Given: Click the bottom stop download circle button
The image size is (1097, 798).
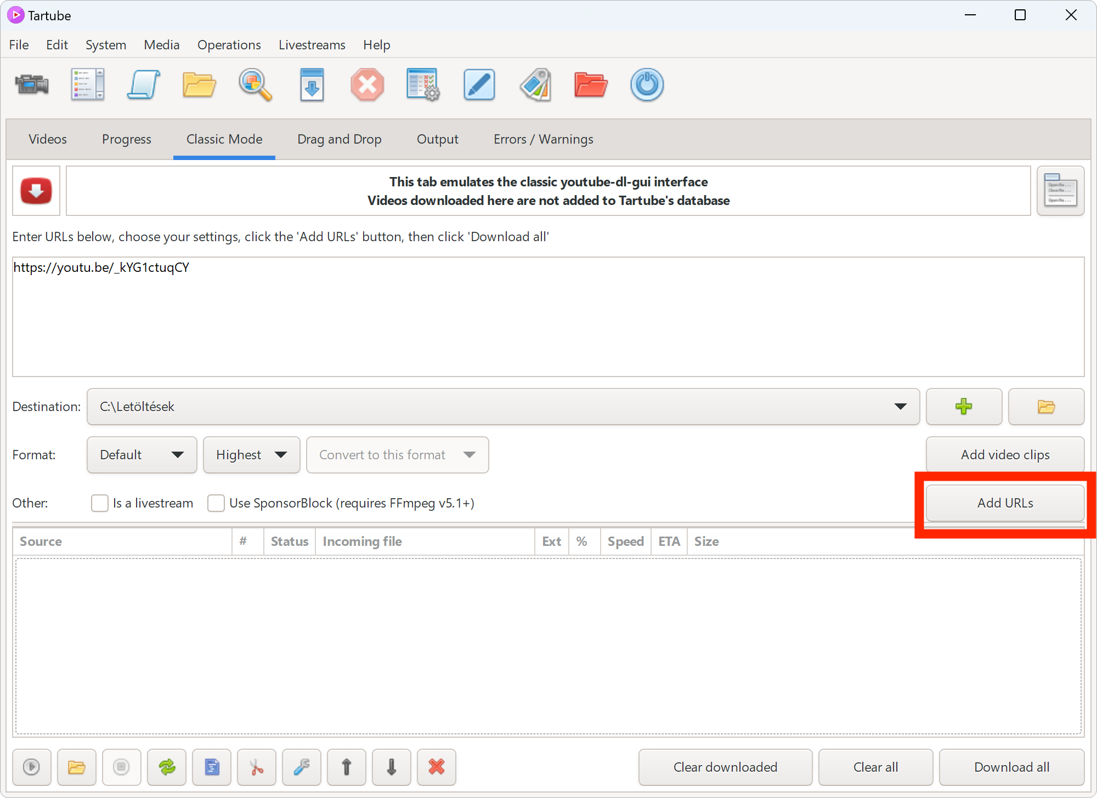Looking at the screenshot, I should coord(122,767).
